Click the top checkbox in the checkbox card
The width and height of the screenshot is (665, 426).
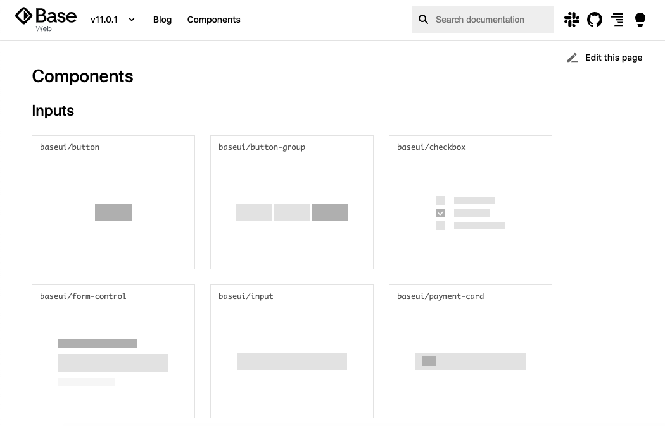[441, 200]
